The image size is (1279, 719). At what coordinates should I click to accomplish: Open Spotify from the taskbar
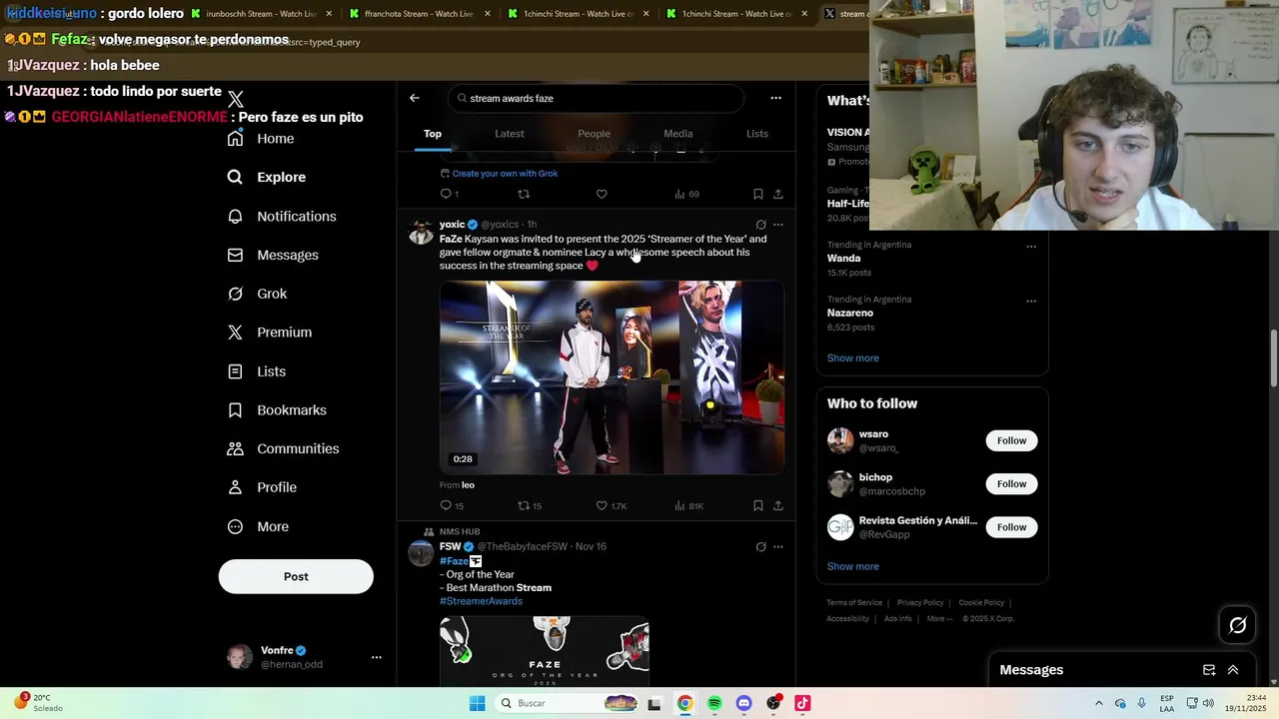coord(714,704)
